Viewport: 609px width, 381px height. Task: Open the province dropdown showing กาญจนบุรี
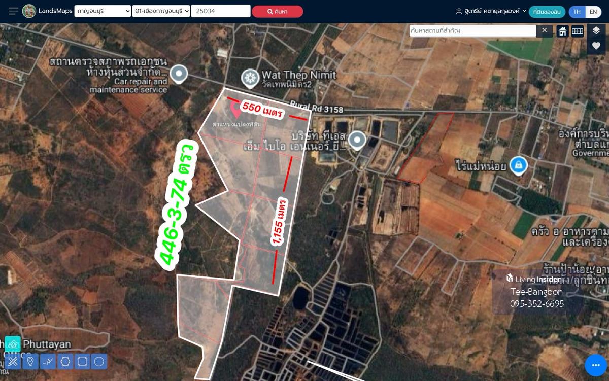click(x=103, y=11)
